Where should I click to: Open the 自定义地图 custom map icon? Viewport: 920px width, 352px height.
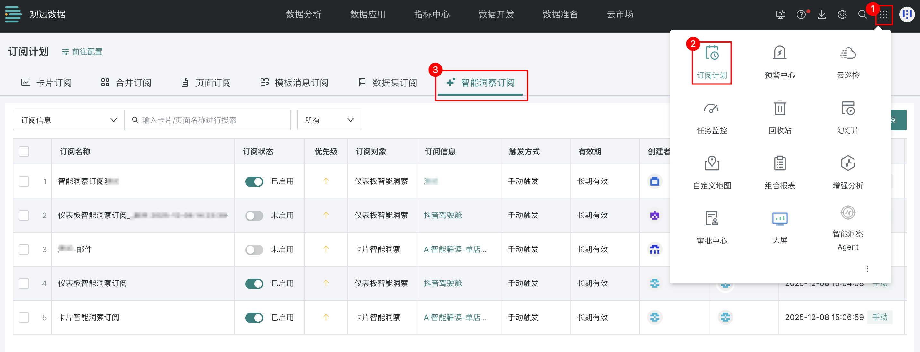(711, 164)
